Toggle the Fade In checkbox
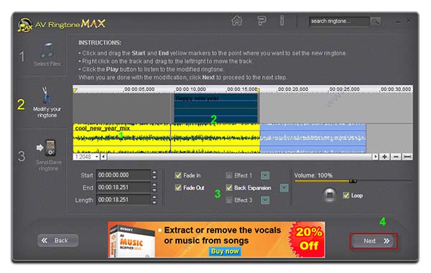 pos(178,175)
